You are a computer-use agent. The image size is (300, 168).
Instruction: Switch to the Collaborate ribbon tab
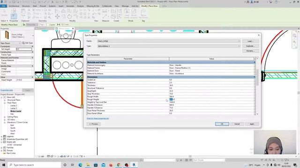pyautogui.click(x=107, y=6)
